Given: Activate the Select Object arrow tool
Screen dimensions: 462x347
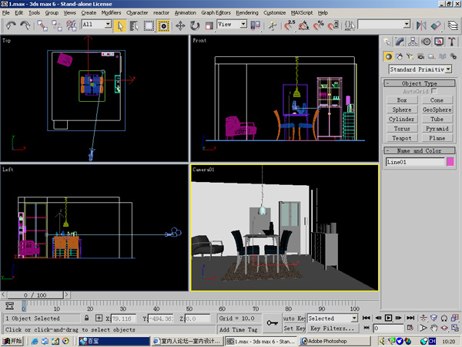Looking at the screenshot, I should pos(120,25).
